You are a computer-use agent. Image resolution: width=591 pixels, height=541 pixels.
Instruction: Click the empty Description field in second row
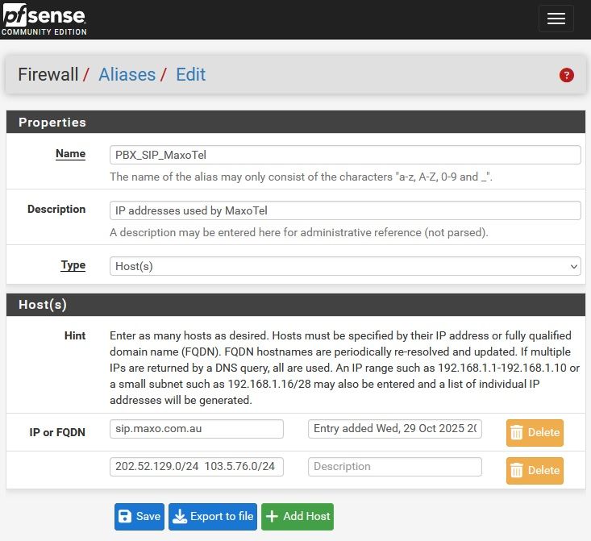click(x=394, y=467)
